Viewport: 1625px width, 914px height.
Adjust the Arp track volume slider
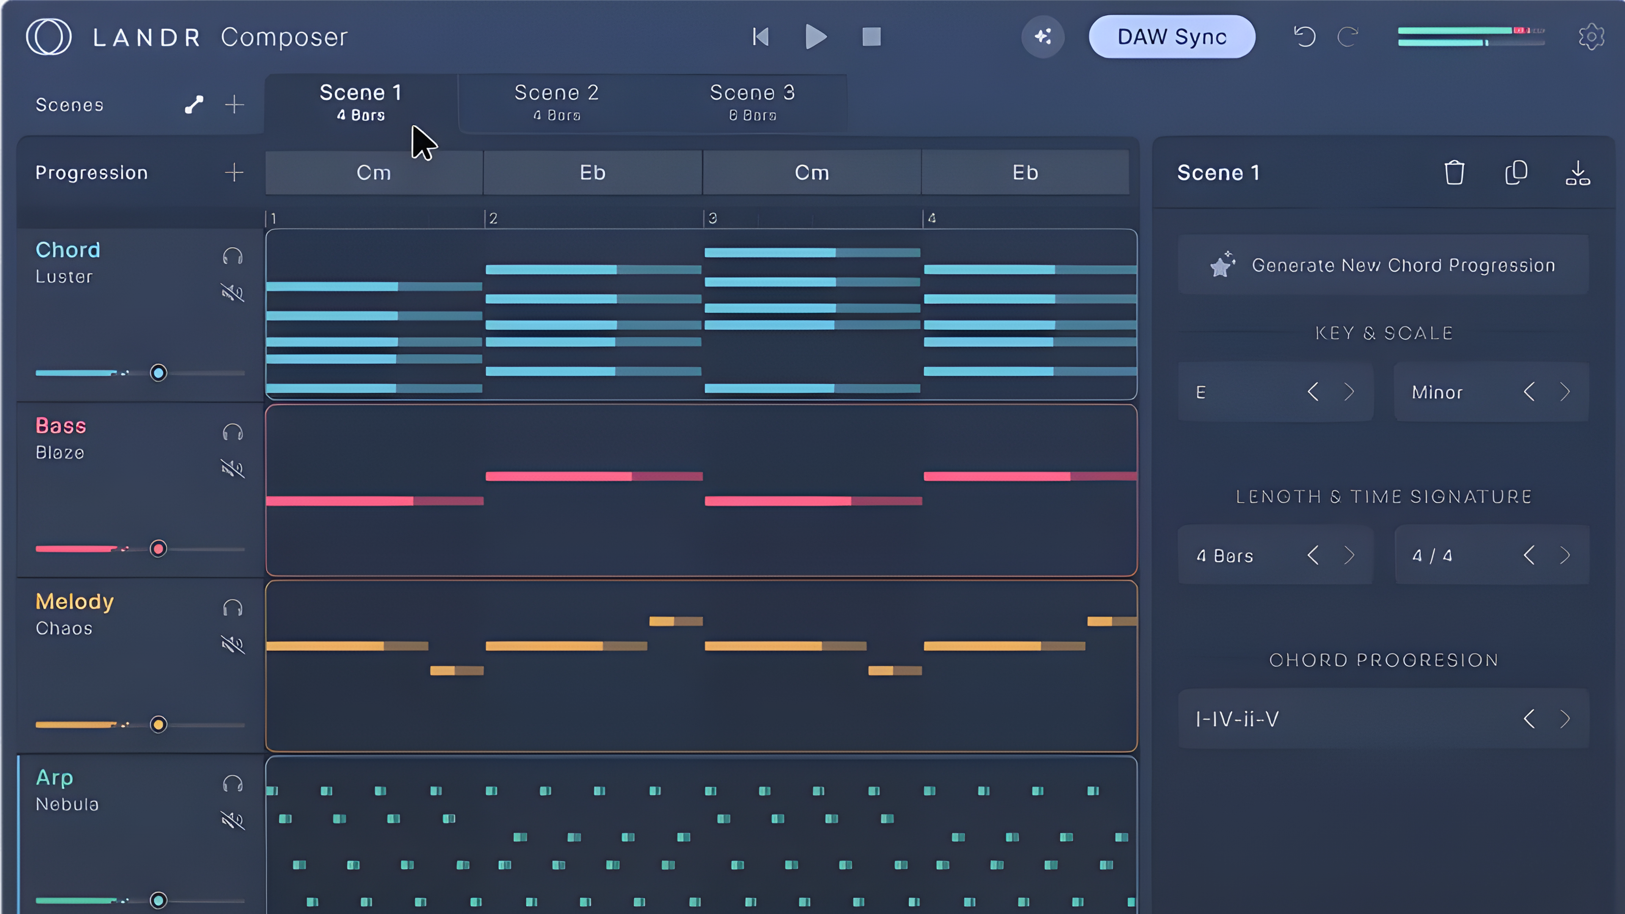click(x=158, y=900)
